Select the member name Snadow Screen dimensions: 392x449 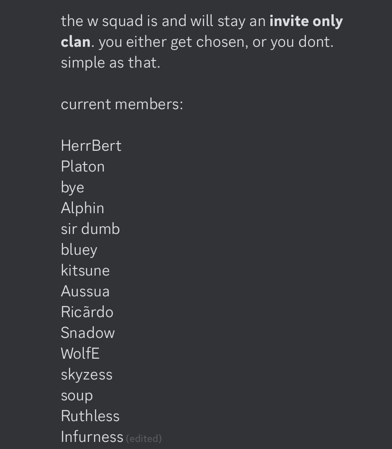pos(88,333)
